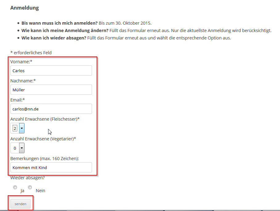Click the 'Email:*' label

point(18,100)
